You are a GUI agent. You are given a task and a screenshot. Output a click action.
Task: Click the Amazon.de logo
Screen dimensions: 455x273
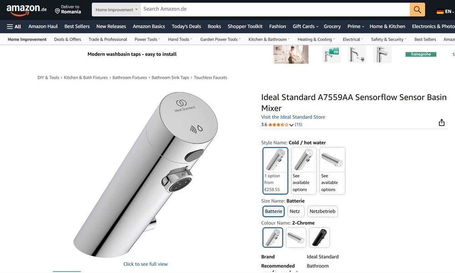pos(26,10)
